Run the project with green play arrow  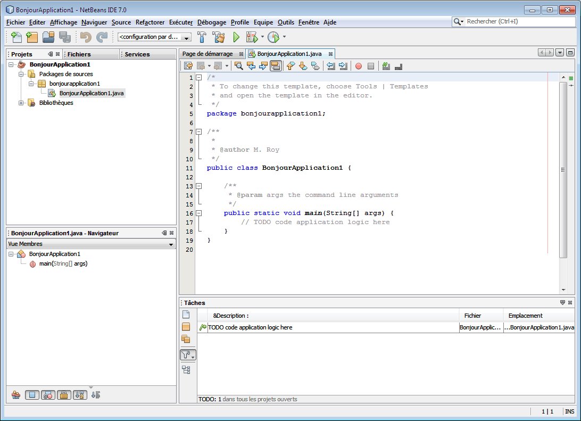pyautogui.click(x=236, y=37)
